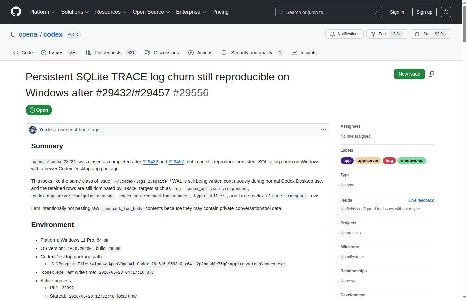Click the Sign in link
Screen dimensions: 467x300
point(397,12)
